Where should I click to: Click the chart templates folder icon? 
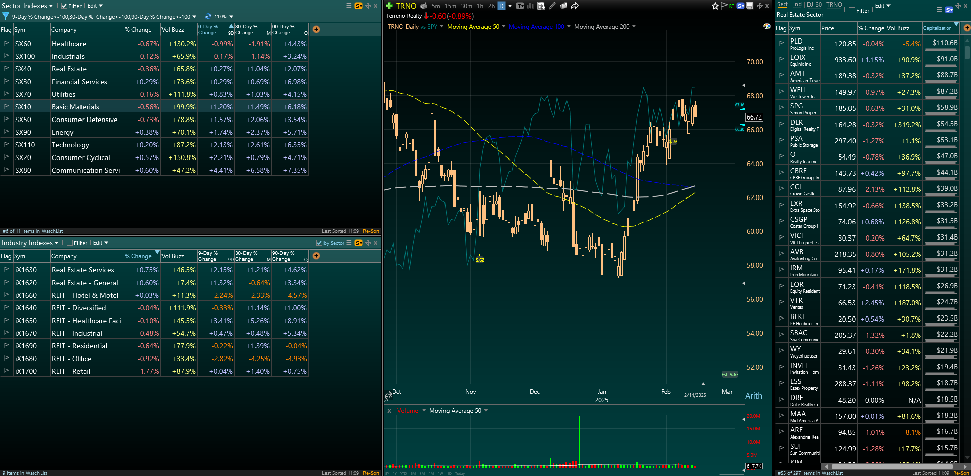(563, 6)
